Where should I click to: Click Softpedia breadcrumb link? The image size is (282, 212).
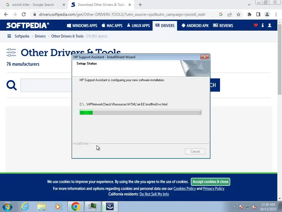[22, 36]
